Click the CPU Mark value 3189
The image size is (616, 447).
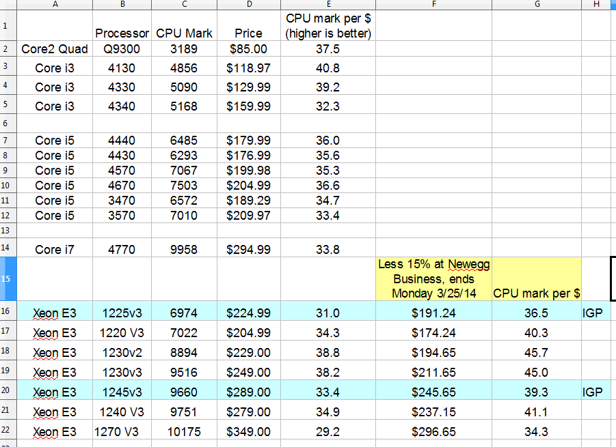184,49
